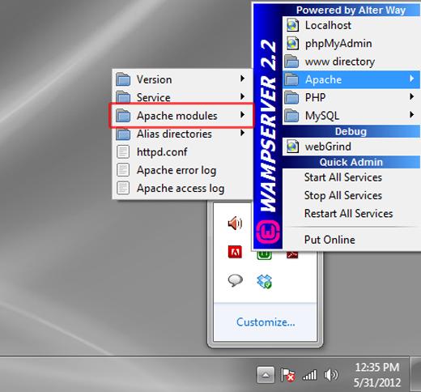Viewport: 421px width, 392px height.
Task: Click the folder icon beside PHP
Action: [x=291, y=97]
